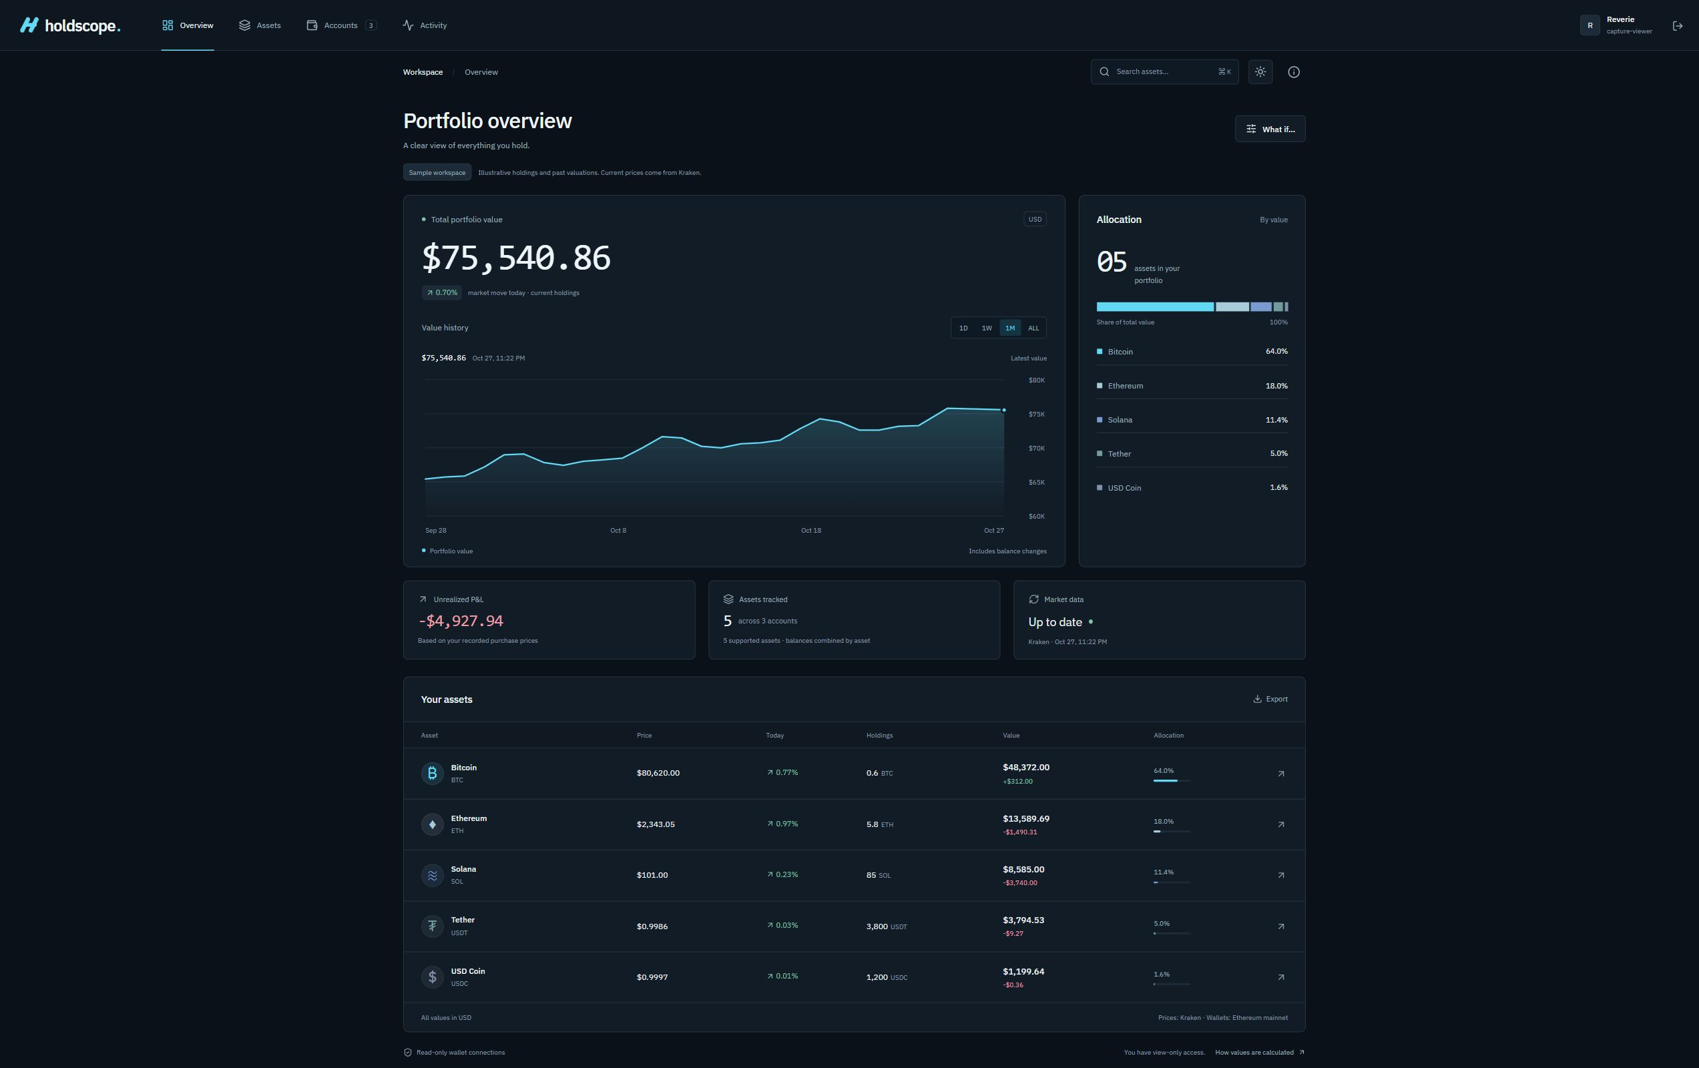Click the Sample workspace badge
The width and height of the screenshot is (1699, 1068).
point(437,172)
